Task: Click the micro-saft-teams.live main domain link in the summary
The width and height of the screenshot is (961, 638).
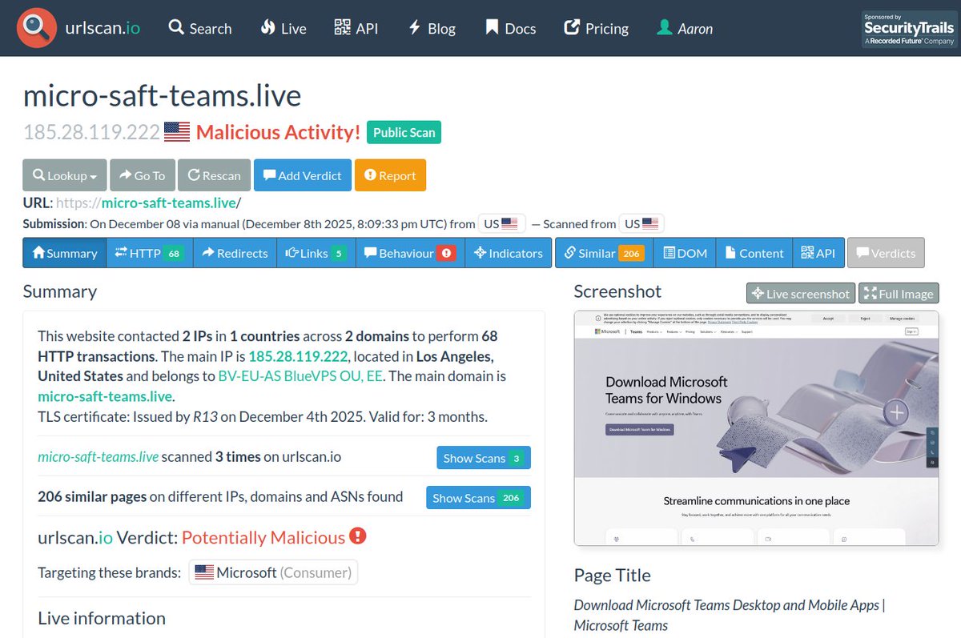Action: pyautogui.click(x=105, y=396)
